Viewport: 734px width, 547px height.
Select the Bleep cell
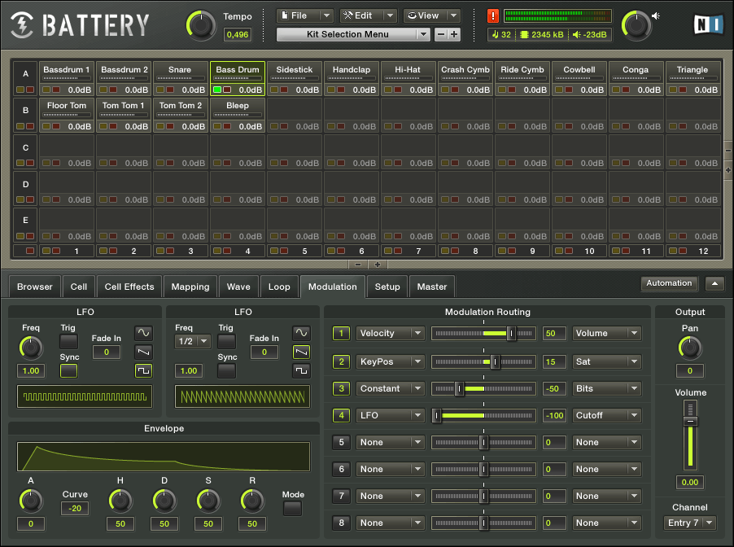pos(238,115)
